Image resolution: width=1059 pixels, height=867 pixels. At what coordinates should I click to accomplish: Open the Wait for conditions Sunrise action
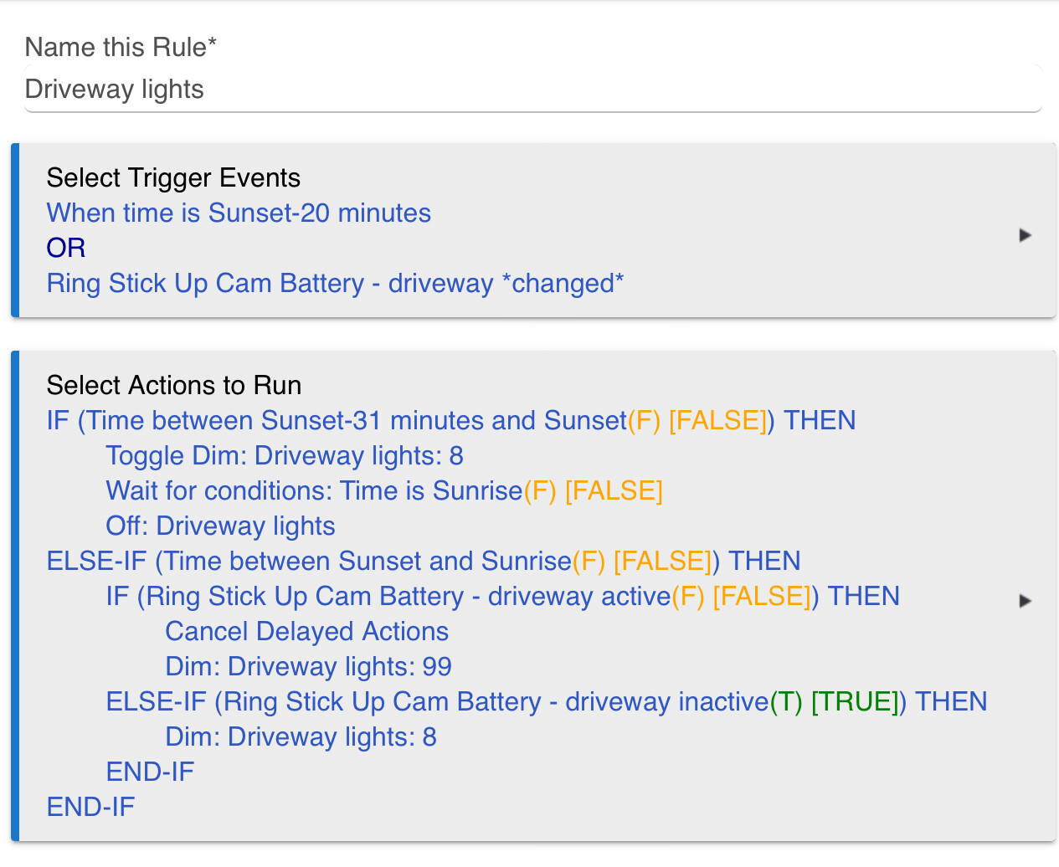pos(384,490)
